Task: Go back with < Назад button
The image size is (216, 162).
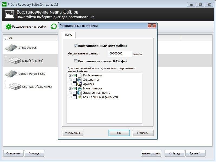Action: click(x=174, y=153)
